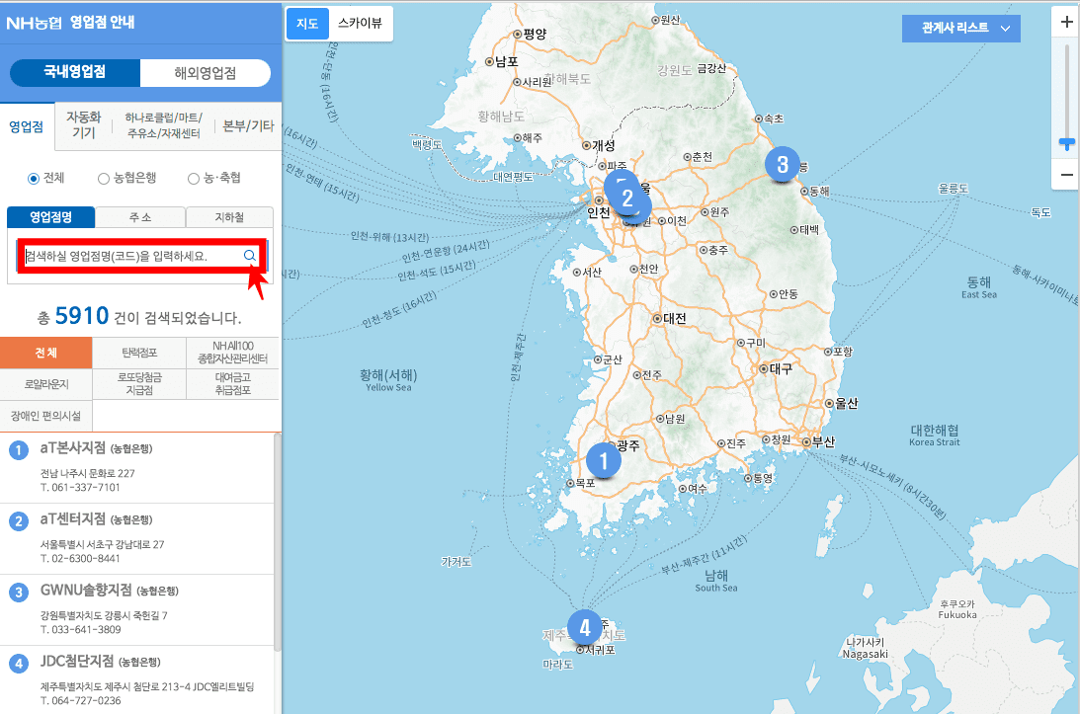Click the branch list scrollbar
The image size is (1080, 714).
[278, 542]
